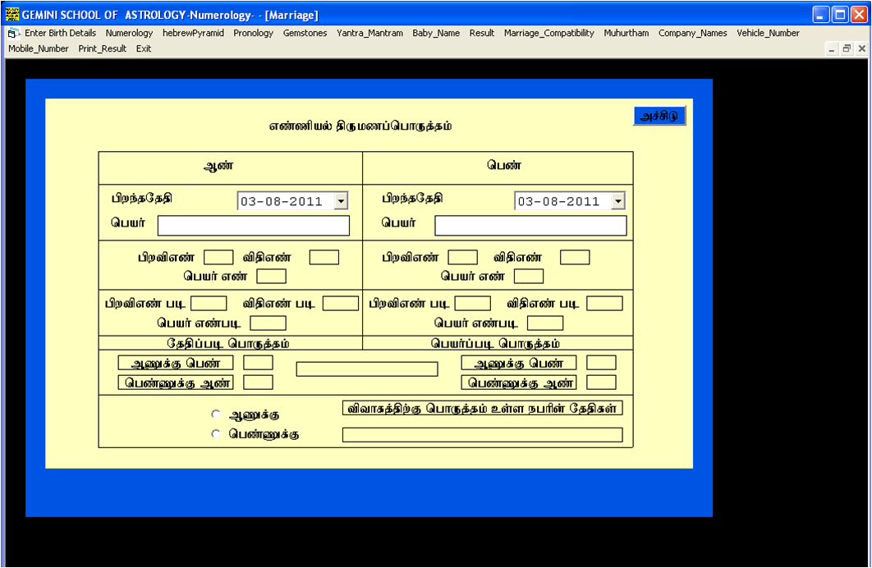Open the Print_Result menu
The width and height of the screenshot is (872, 568).
pyautogui.click(x=103, y=48)
